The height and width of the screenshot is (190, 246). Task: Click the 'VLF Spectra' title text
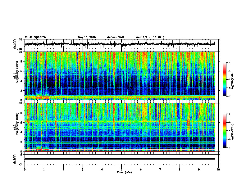tap(35, 37)
